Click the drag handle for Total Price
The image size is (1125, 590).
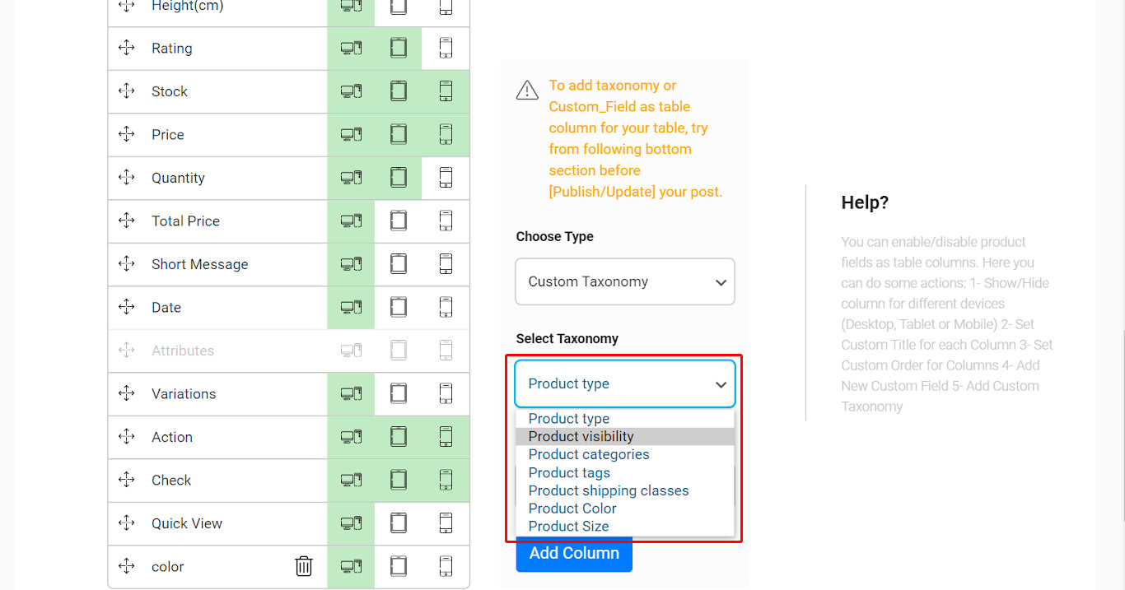click(126, 221)
